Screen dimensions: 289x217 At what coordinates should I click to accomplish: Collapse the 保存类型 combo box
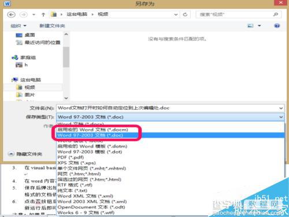tap(281, 117)
